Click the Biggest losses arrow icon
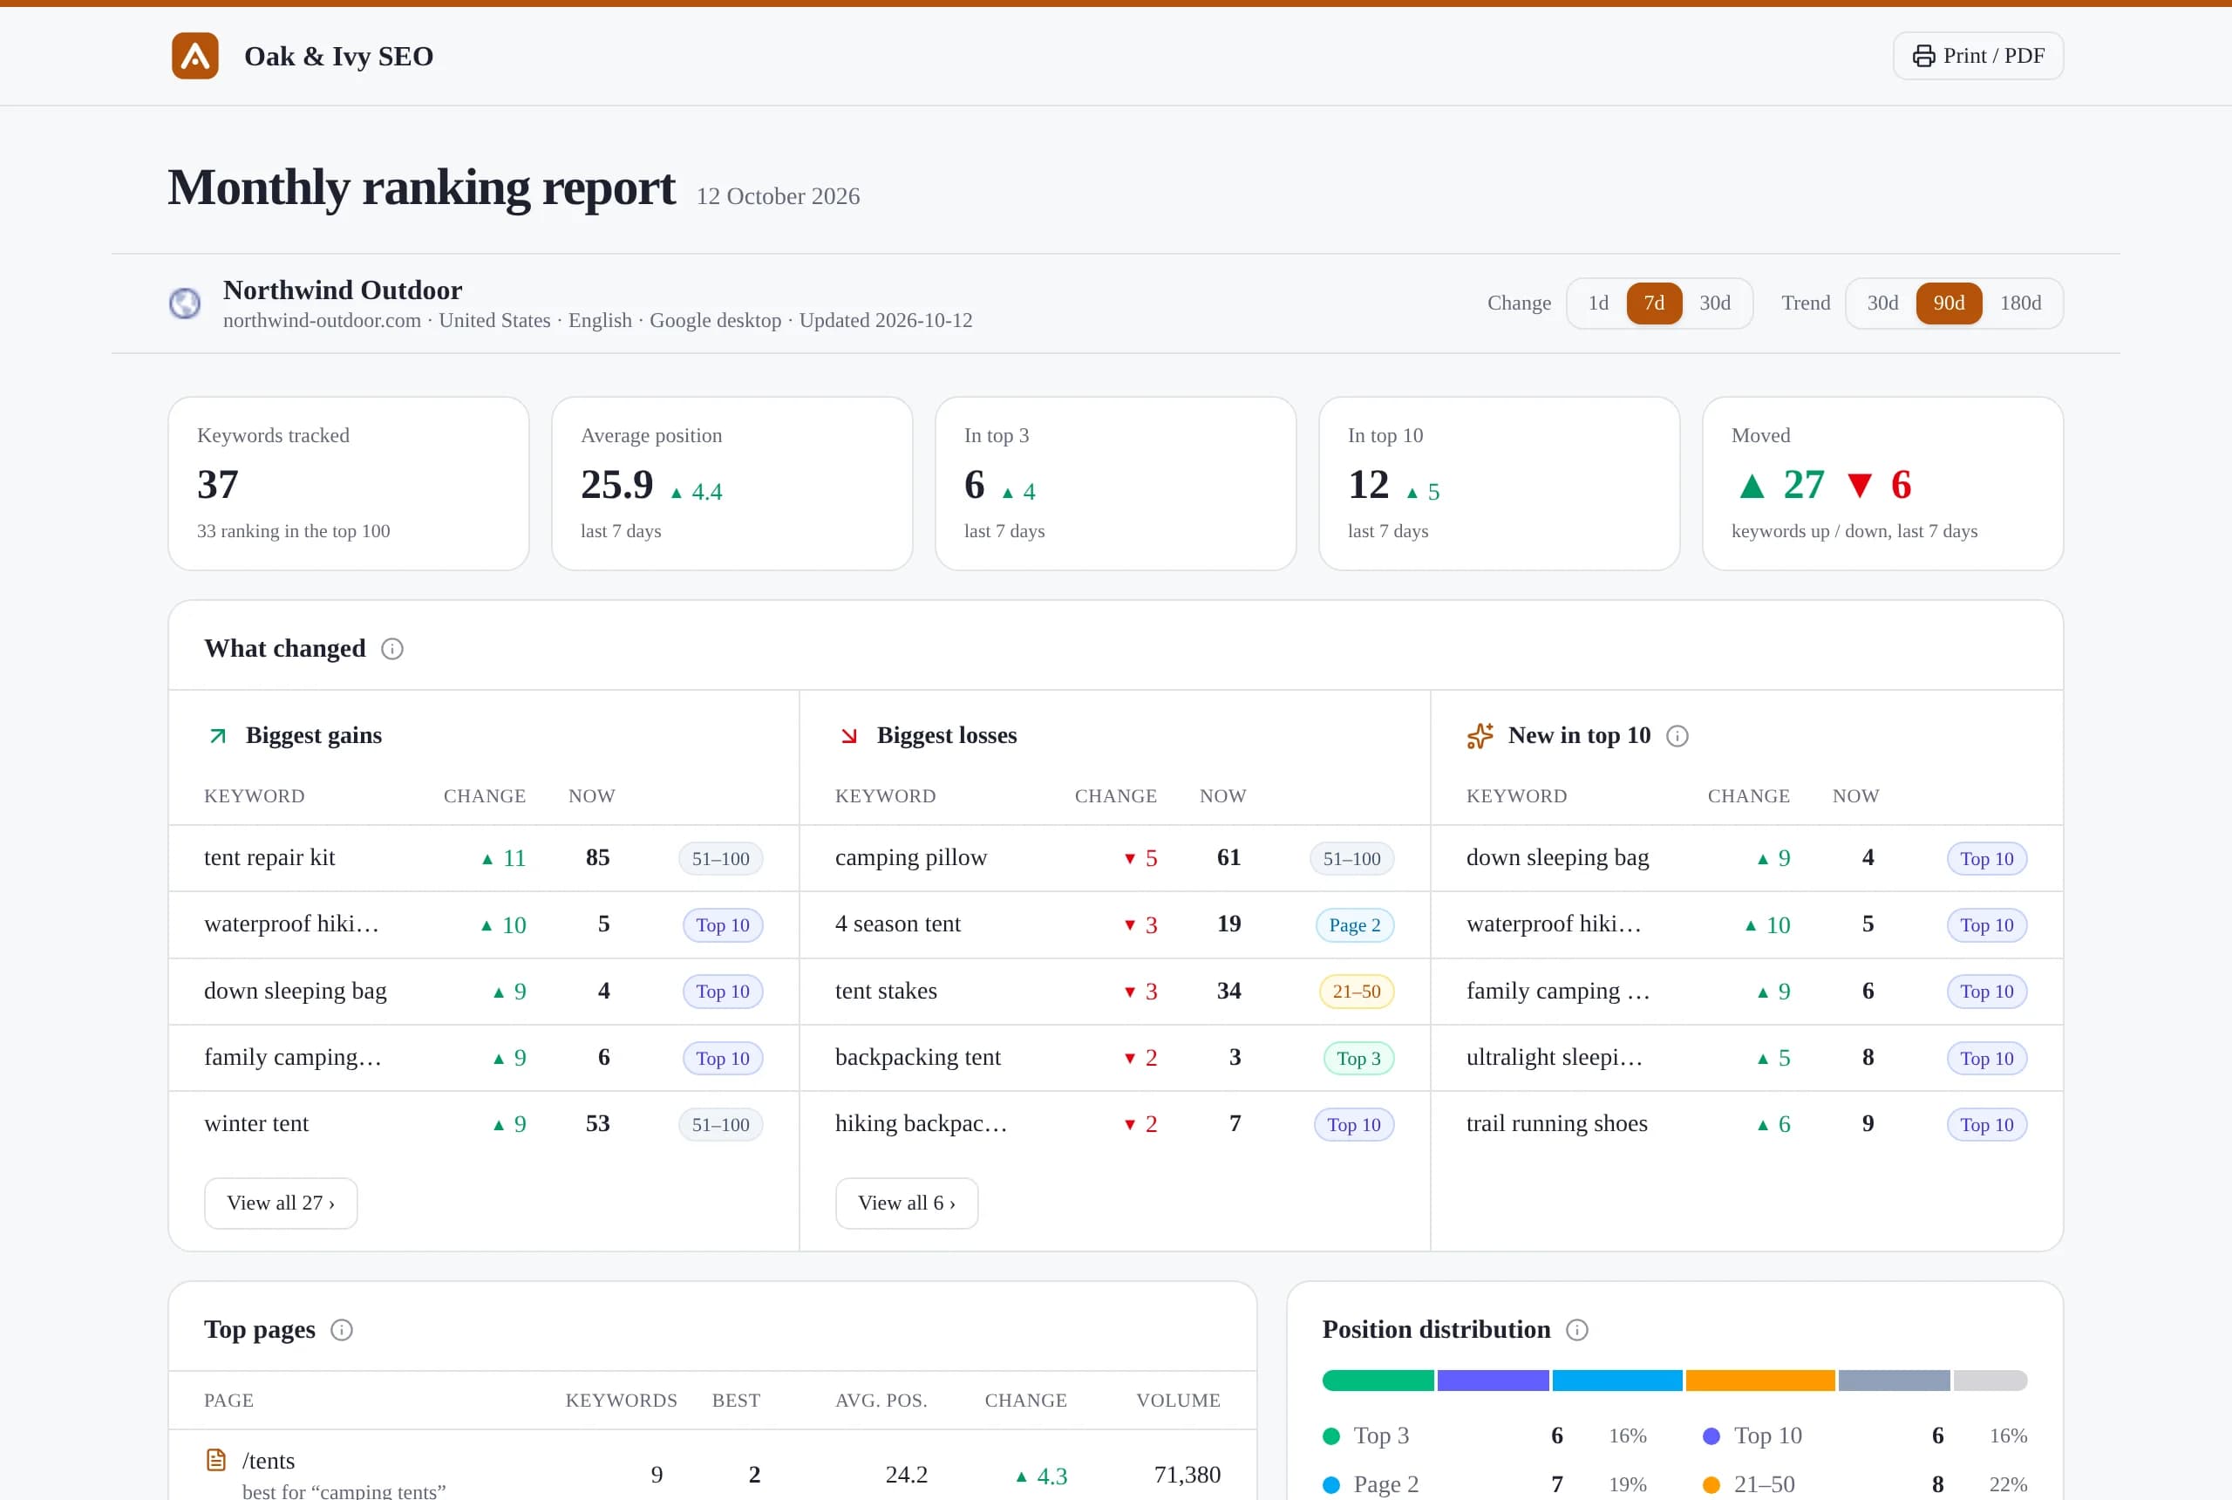2232x1500 pixels. 849,736
